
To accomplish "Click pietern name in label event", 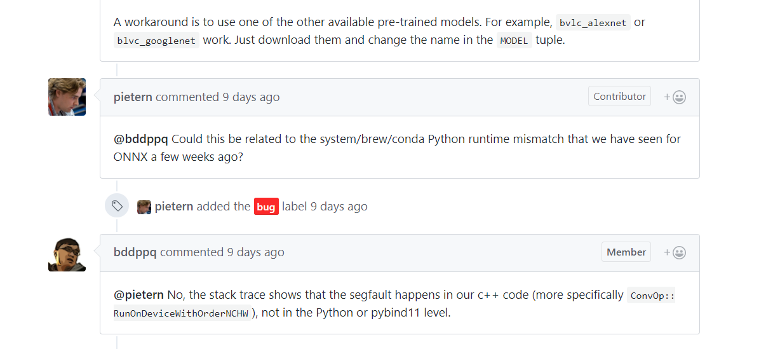I will click(174, 207).
